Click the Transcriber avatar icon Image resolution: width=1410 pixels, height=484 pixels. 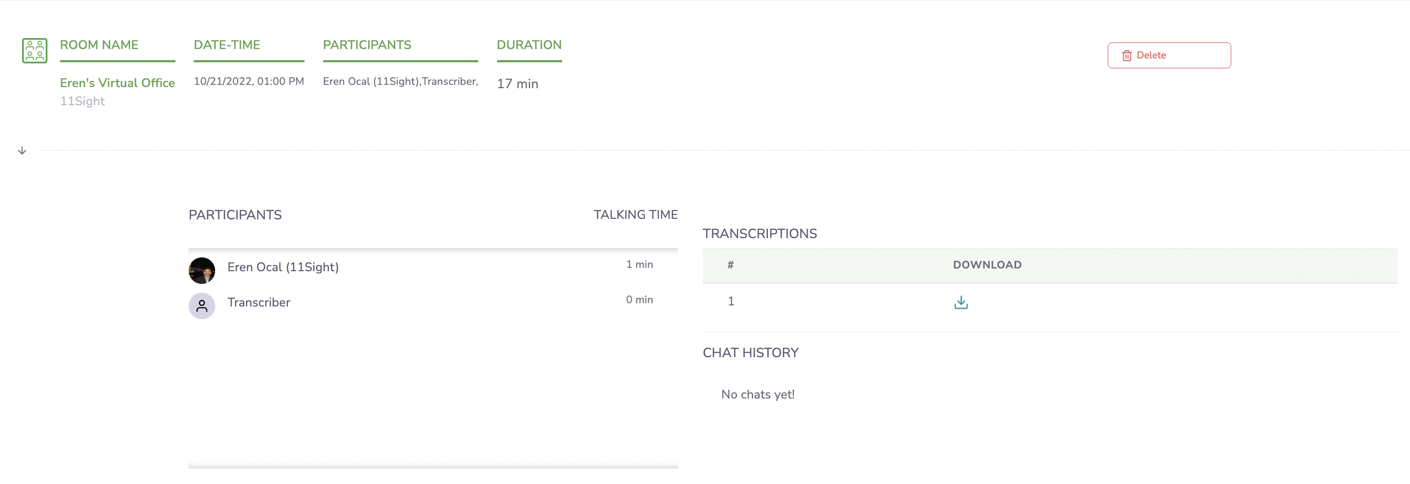point(202,306)
